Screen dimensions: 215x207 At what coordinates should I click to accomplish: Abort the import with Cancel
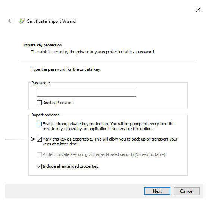point(187,191)
